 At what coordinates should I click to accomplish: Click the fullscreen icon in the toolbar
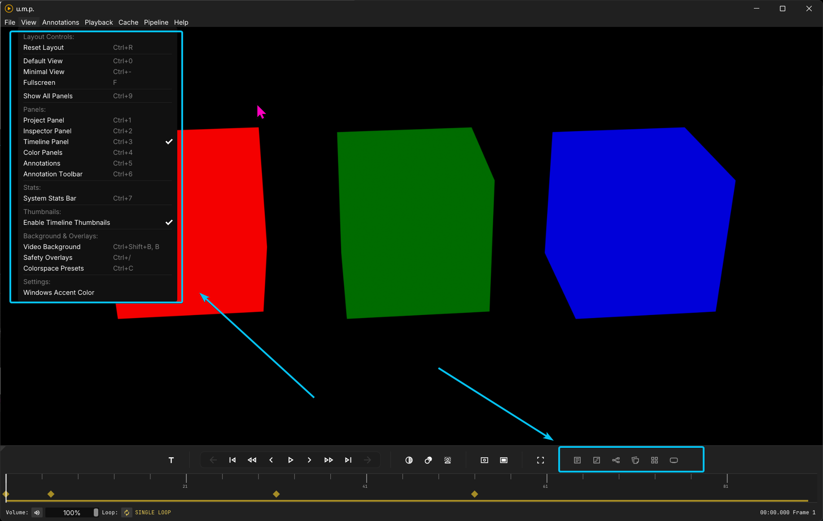coord(540,460)
